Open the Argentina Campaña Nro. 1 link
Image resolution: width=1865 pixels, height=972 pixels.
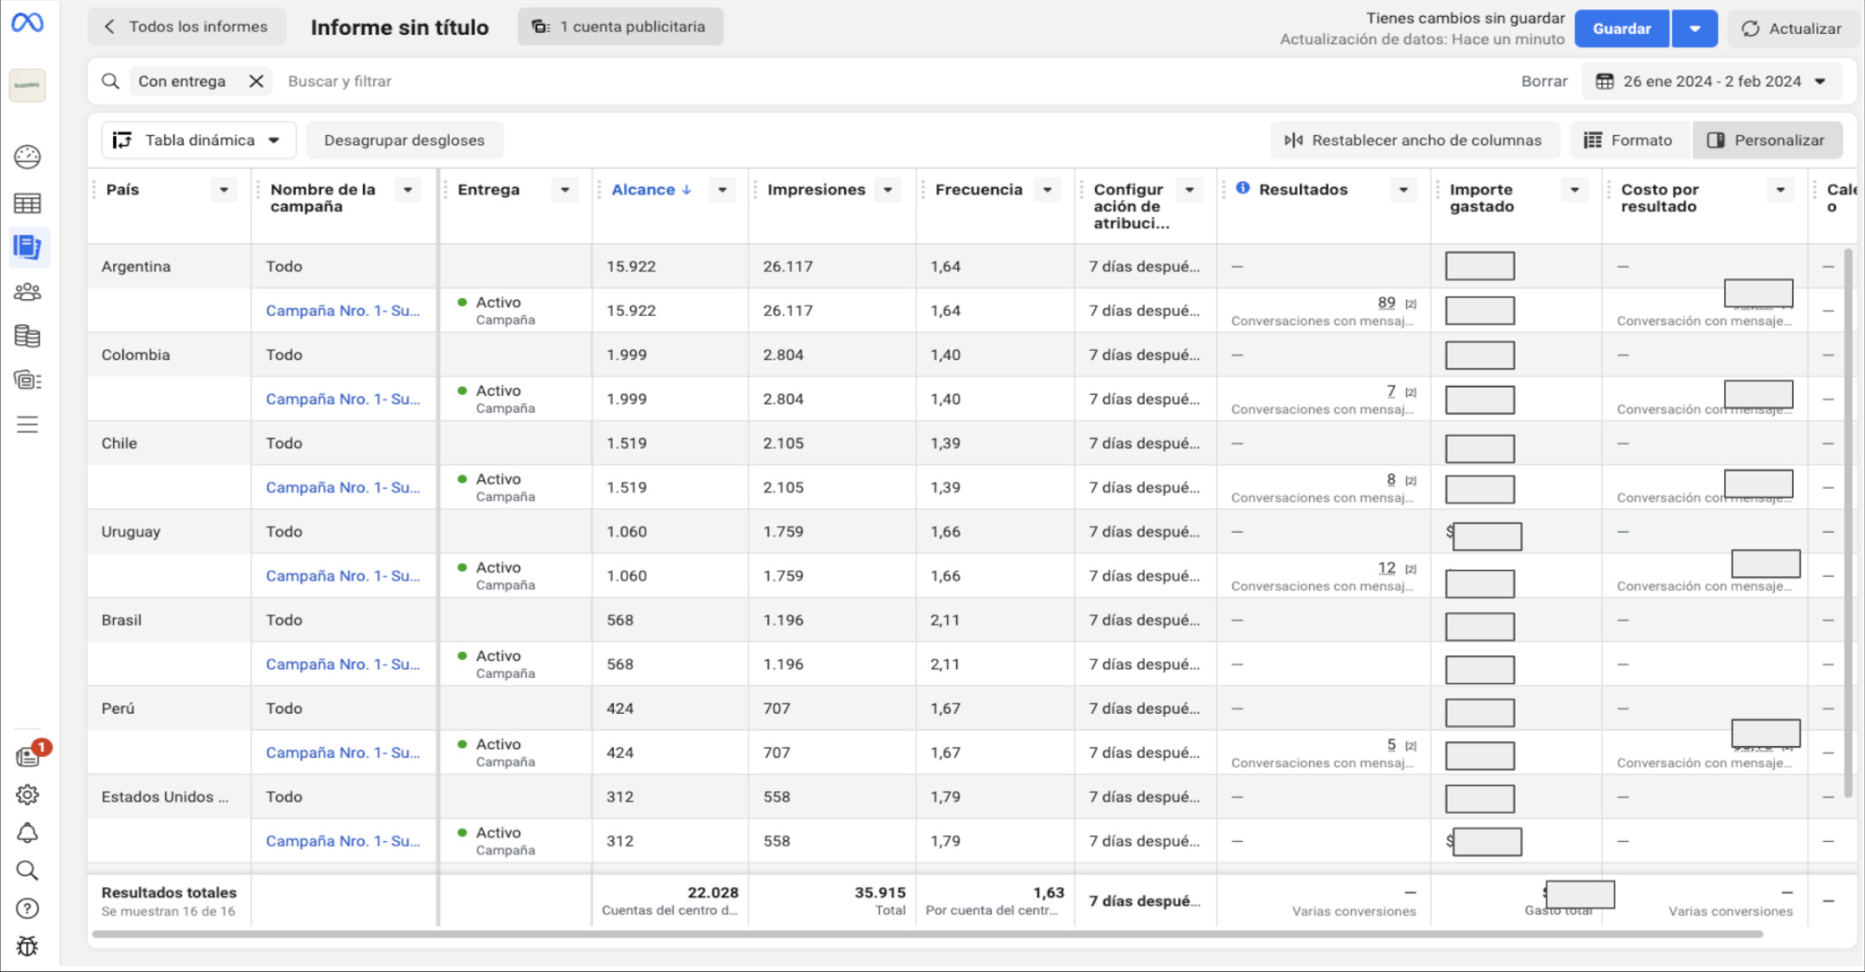pyautogui.click(x=343, y=311)
